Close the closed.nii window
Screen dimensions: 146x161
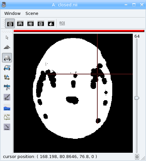tap(142, 5)
